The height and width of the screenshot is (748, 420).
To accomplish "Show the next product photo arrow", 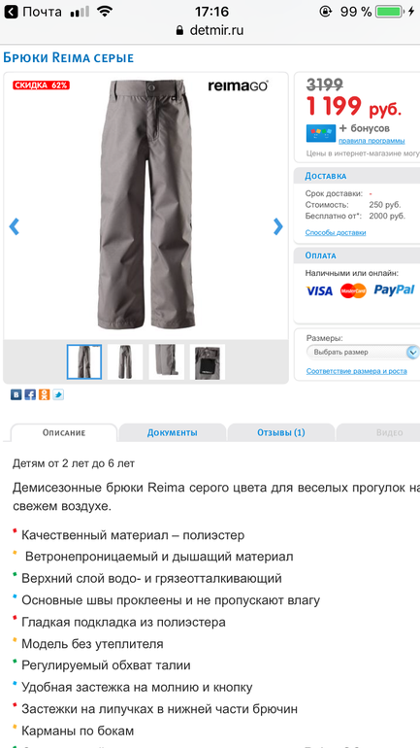I will click(x=278, y=226).
